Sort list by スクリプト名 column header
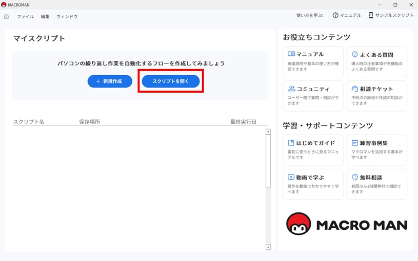Image resolution: width=418 pixels, height=261 pixels. click(x=29, y=122)
